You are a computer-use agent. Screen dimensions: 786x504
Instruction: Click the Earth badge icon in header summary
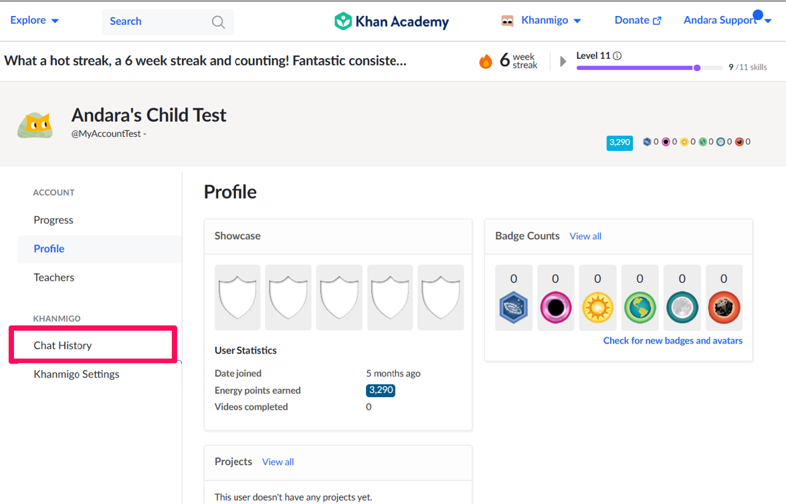point(703,142)
